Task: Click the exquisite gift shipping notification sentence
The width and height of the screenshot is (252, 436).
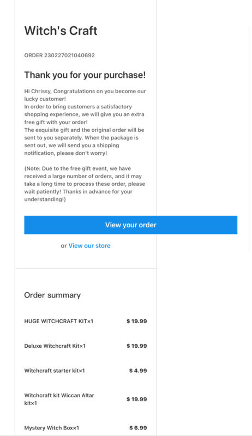Action: click(84, 142)
